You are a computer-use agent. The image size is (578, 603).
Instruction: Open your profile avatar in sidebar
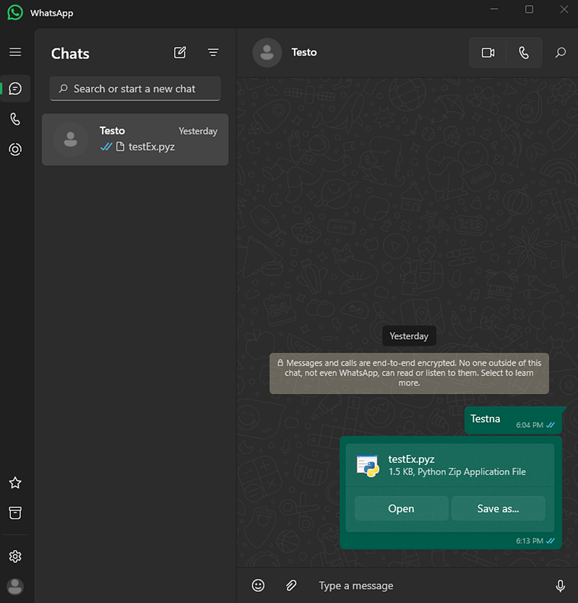(x=15, y=587)
